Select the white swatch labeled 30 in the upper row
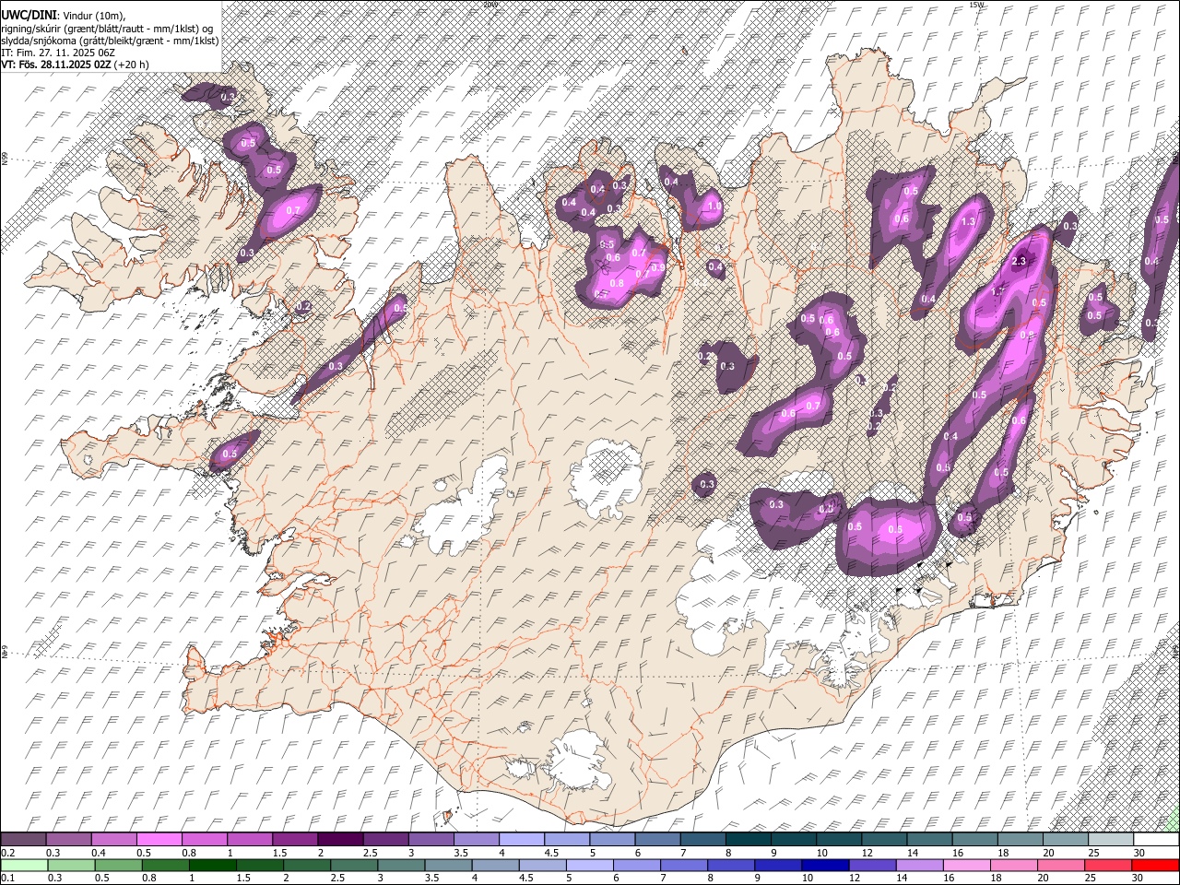 tap(1156, 839)
